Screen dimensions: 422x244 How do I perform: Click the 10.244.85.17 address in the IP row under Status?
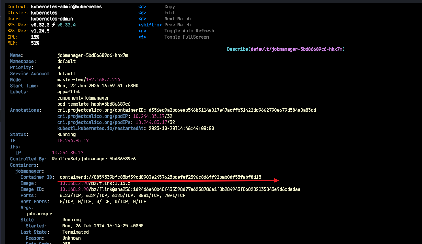tap(73, 140)
